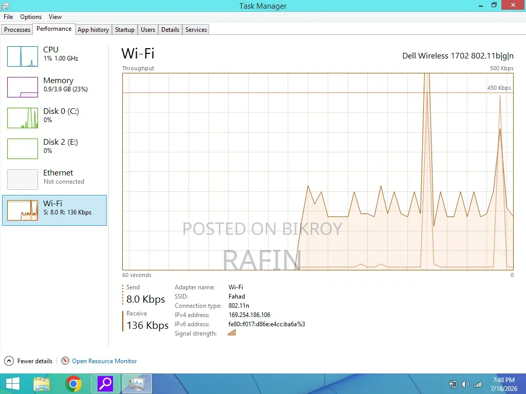Image resolution: width=526 pixels, height=394 pixels.
Task: Select the Performance tab
Action: point(54,29)
